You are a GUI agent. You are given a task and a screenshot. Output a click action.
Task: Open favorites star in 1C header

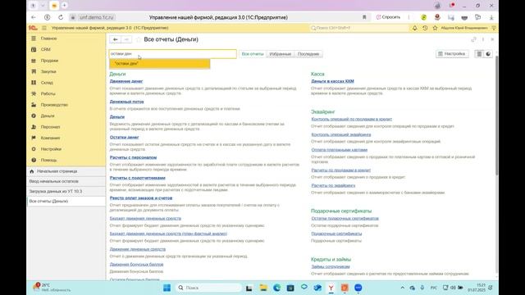point(435,28)
